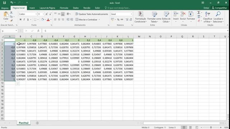
Task: Open the cell borders dropdown
Action: (38, 19)
